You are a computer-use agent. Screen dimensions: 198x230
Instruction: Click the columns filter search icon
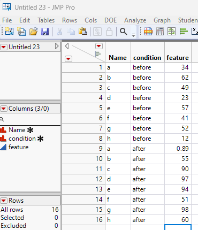tap(2, 119)
